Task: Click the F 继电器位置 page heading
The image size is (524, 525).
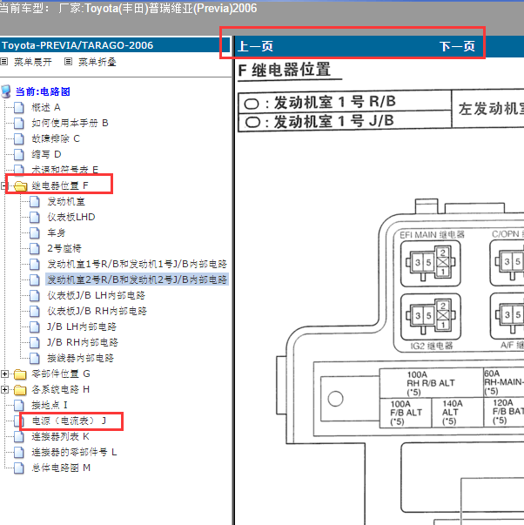Action: 285,70
